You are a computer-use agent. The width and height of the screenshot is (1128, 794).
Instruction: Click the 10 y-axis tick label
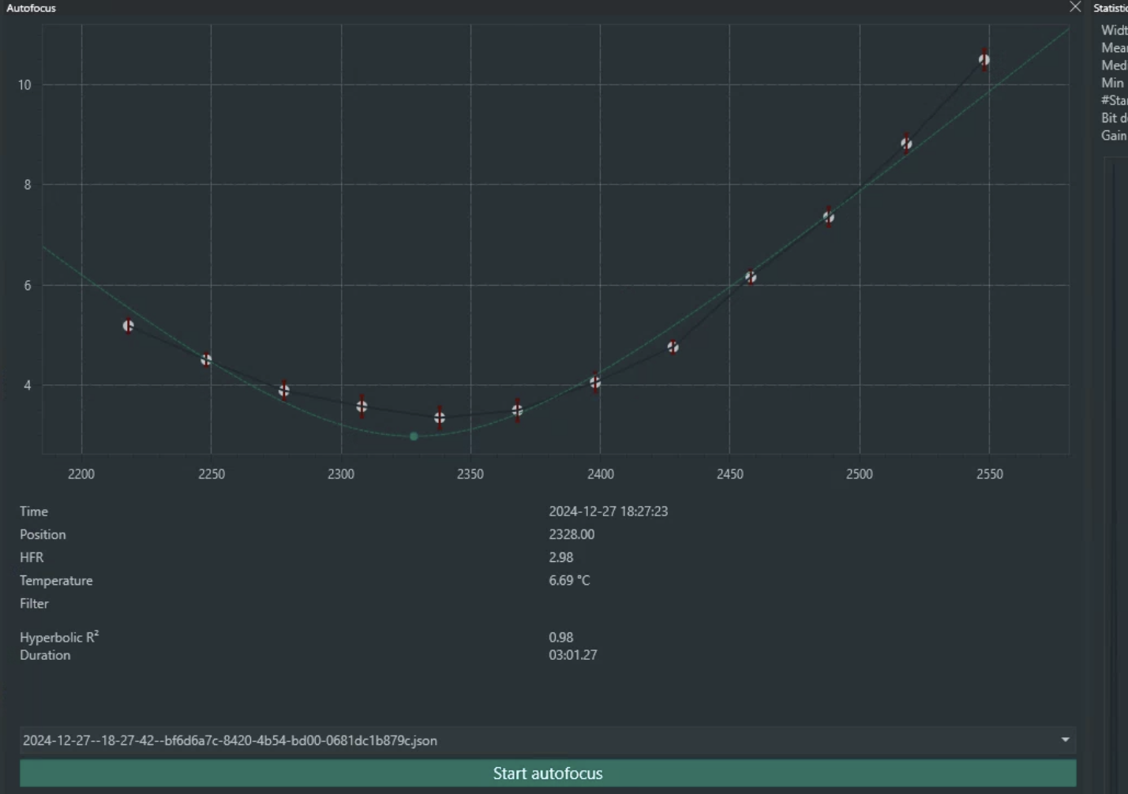pos(24,84)
